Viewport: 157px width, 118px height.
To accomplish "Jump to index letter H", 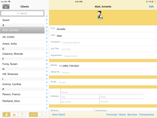I will [x=47, y=42].
